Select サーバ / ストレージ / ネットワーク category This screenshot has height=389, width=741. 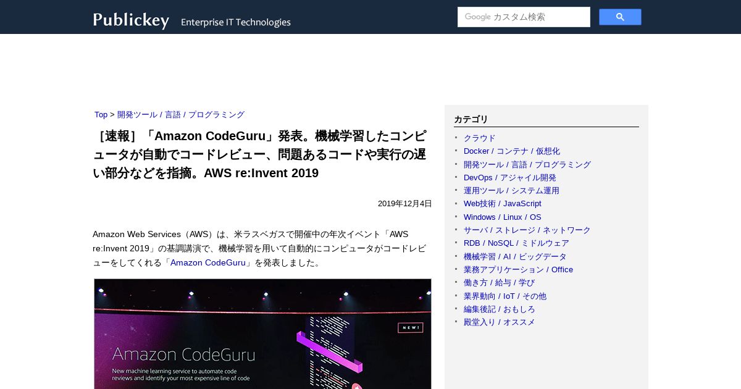coord(527,230)
